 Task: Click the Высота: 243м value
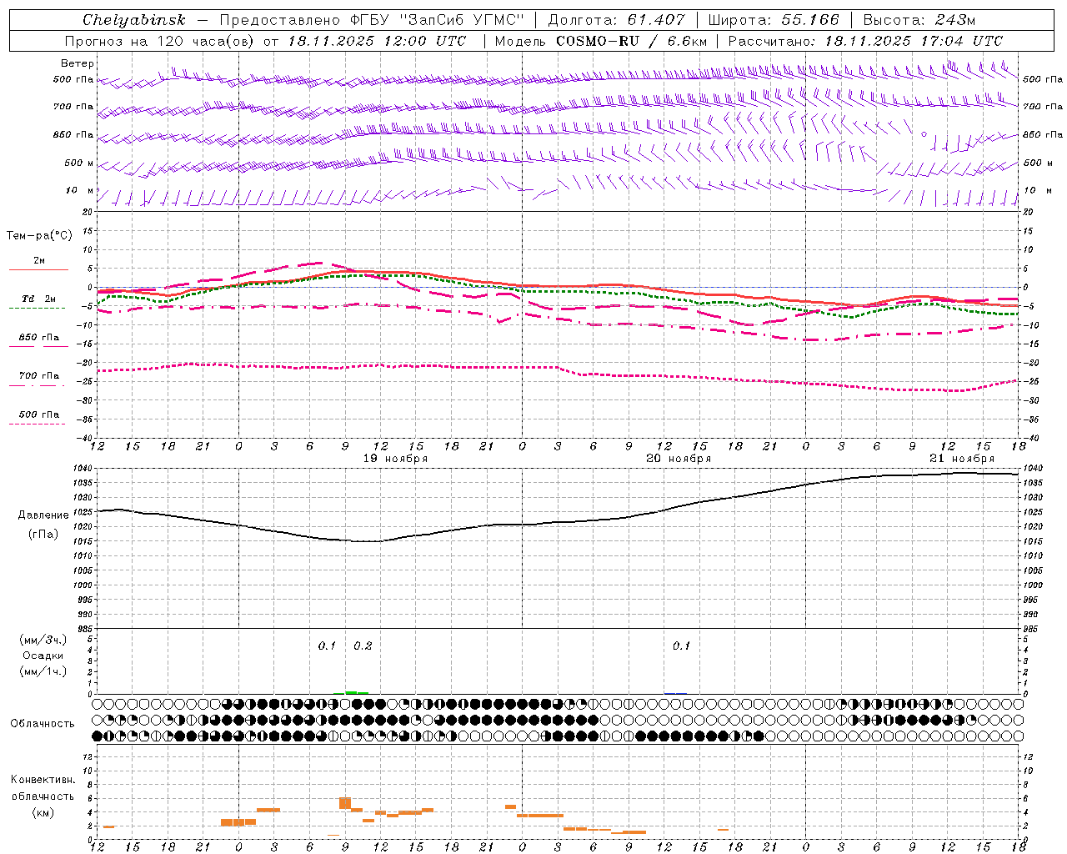click(x=919, y=20)
